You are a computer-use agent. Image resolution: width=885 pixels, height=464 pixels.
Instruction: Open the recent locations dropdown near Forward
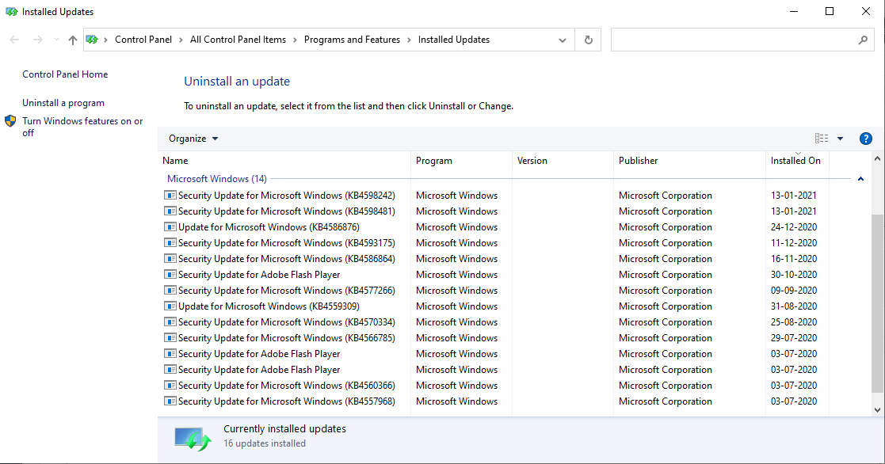[56, 40]
